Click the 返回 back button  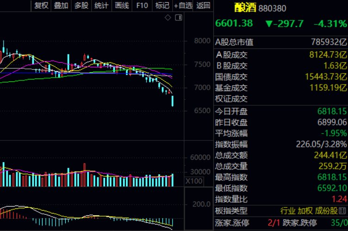(x=203, y=6)
